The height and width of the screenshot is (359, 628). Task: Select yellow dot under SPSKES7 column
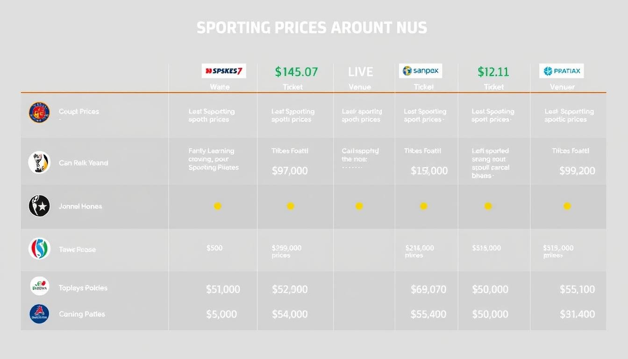click(217, 206)
